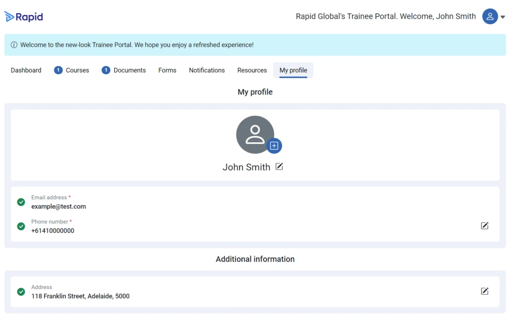Screen dimensions: 513x320
Task: Click the Address field label
Action: [42, 287]
